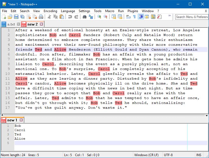Viewport: 209px width, 158px height.
Task: Close the new 1 tab
Action: tap(21, 120)
